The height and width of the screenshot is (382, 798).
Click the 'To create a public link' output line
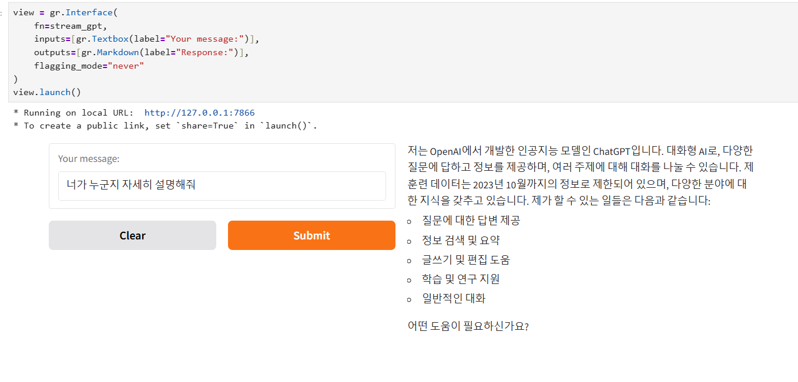pos(165,126)
